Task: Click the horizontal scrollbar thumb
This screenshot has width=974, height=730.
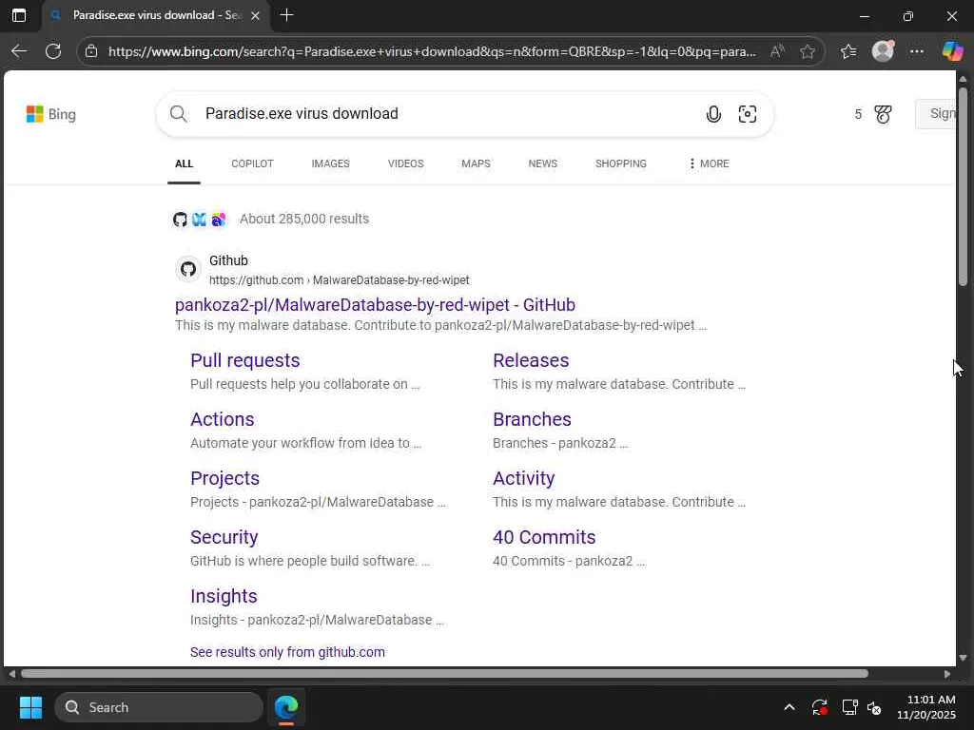Action: coord(444,674)
